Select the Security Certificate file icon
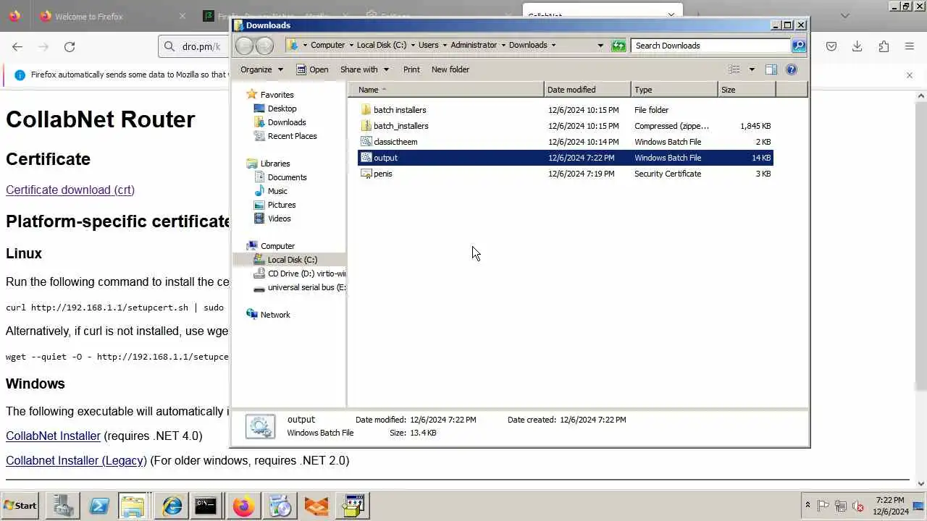Viewport: 927px width, 521px height. coord(366,174)
